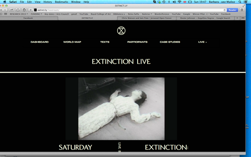Show all tabs icon in tab bar
The width and height of the screenshot is (251, 157).
pos(243,18)
